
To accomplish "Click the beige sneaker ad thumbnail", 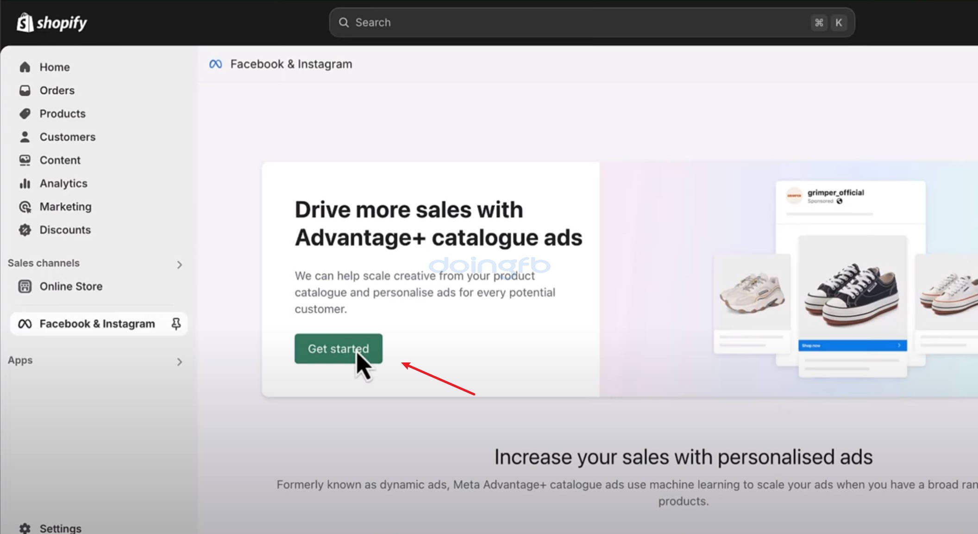I will (752, 292).
